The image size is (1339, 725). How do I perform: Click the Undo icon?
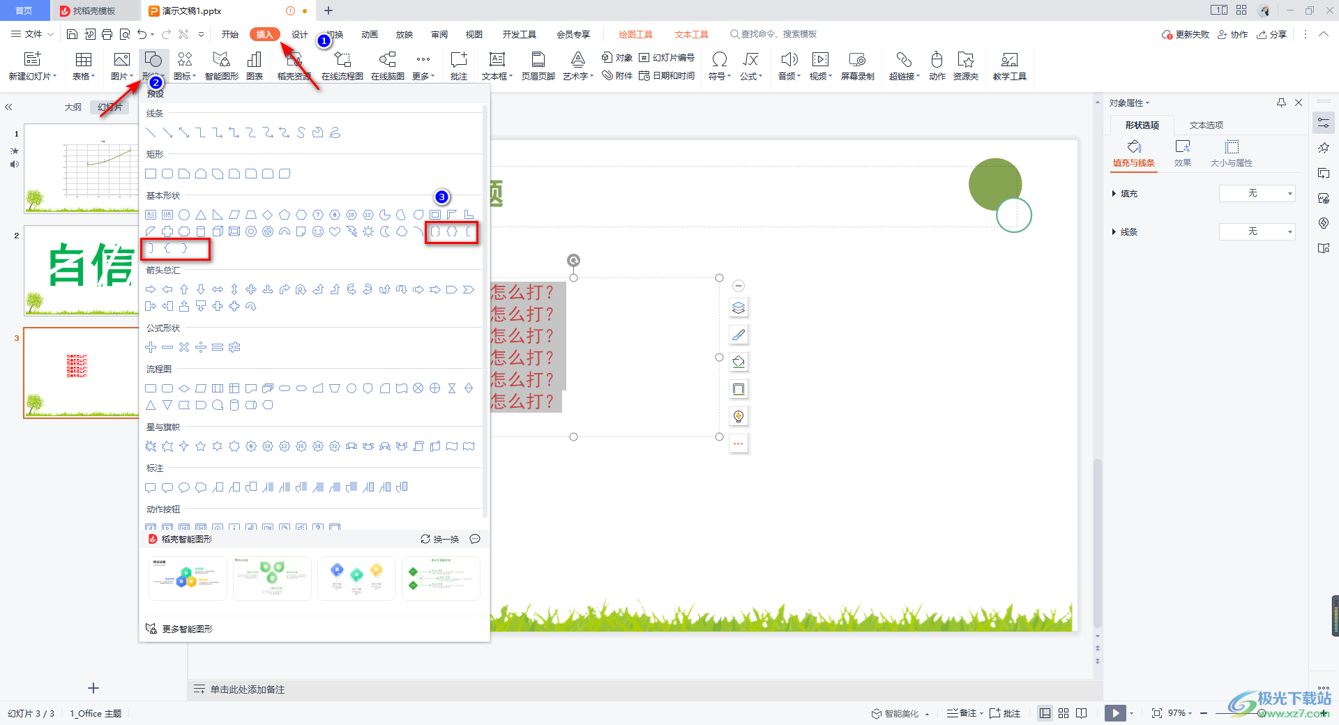pos(142,34)
